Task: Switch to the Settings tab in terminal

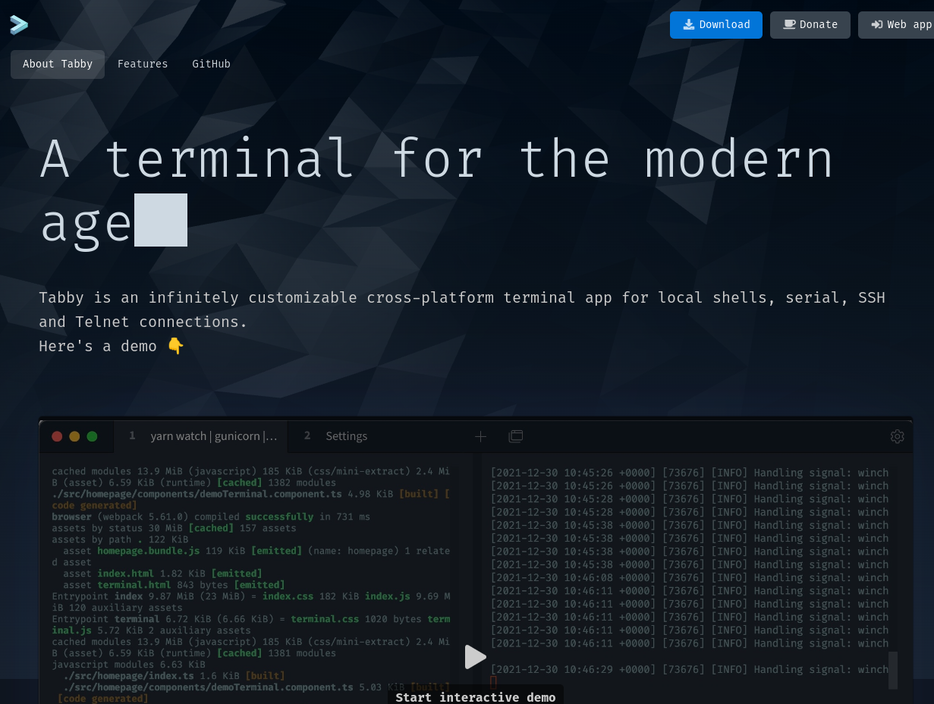Action: coord(346,436)
